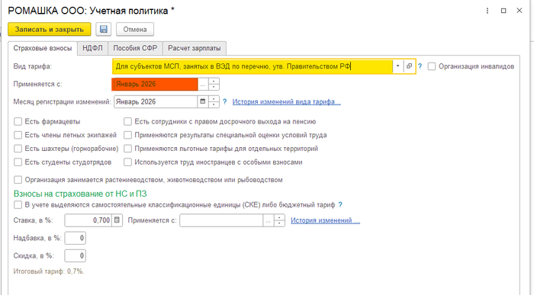Click the Ставка, в % field
This screenshot has height=295, width=534.
(x=88, y=220)
